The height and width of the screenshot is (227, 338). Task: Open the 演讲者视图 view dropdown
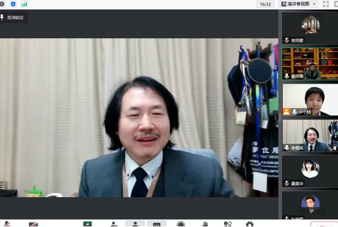tap(298, 4)
